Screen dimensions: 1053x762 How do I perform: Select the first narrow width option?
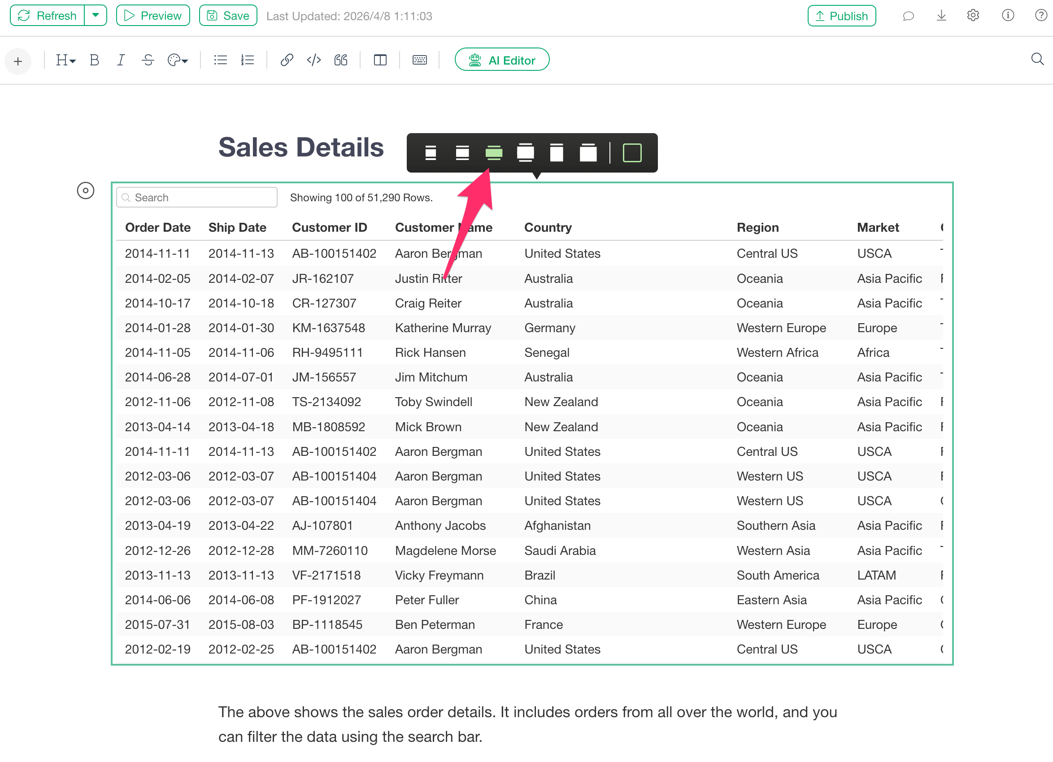(x=431, y=153)
